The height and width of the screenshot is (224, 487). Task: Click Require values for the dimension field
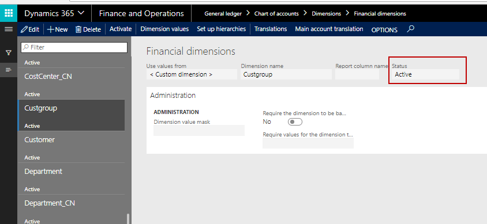click(x=308, y=143)
